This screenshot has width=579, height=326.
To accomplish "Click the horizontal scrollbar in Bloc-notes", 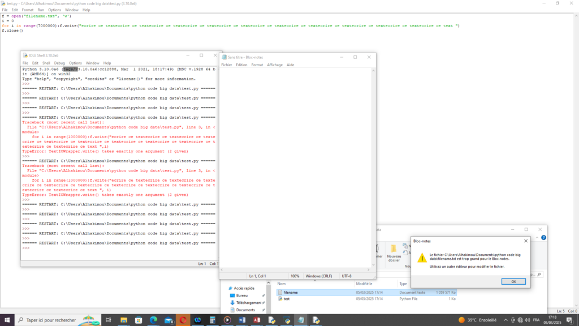I will click(x=294, y=269).
